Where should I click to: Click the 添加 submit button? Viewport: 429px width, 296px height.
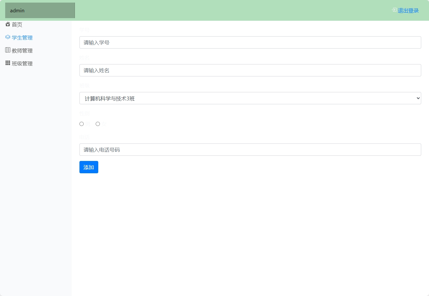pos(89,167)
